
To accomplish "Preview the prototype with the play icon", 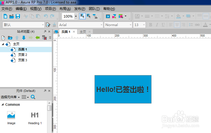I will coord(108,16).
